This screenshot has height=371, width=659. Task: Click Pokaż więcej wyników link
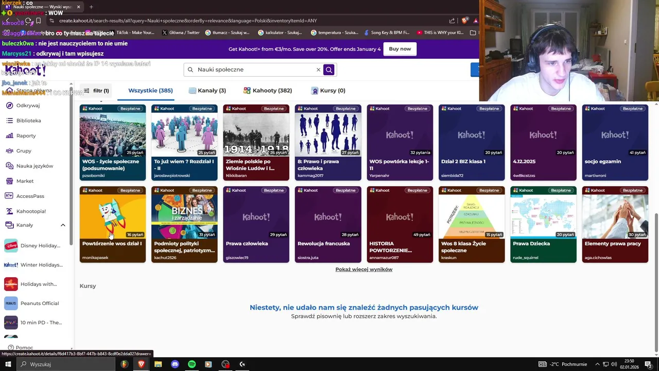pos(364,269)
